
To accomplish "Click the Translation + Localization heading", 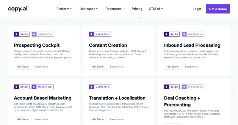I will (x=117, y=98).
